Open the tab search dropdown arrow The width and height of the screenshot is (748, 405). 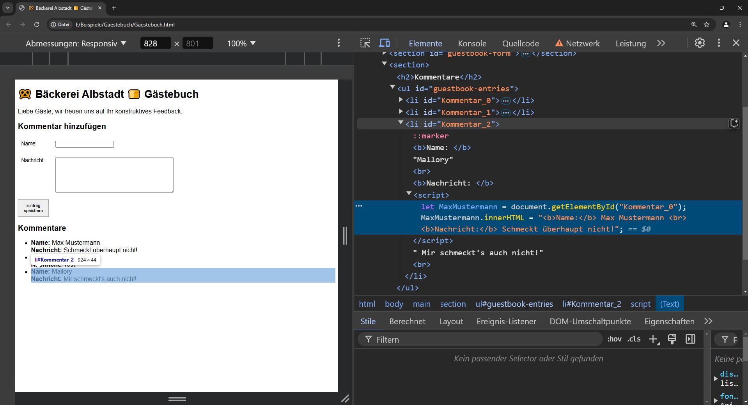pyautogui.click(x=8, y=8)
